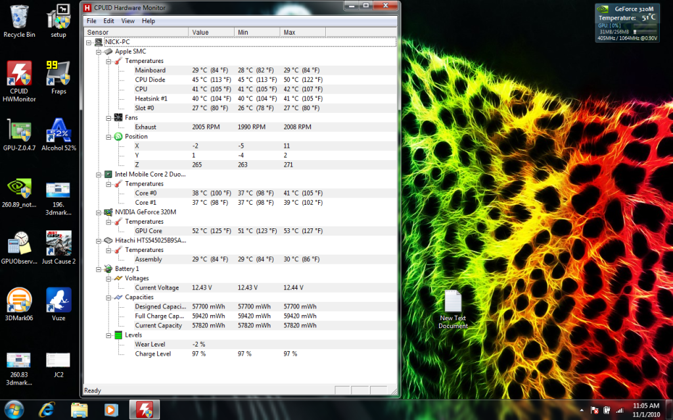Launch CPUID HWMonitor desktop shortcut

coord(19,81)
